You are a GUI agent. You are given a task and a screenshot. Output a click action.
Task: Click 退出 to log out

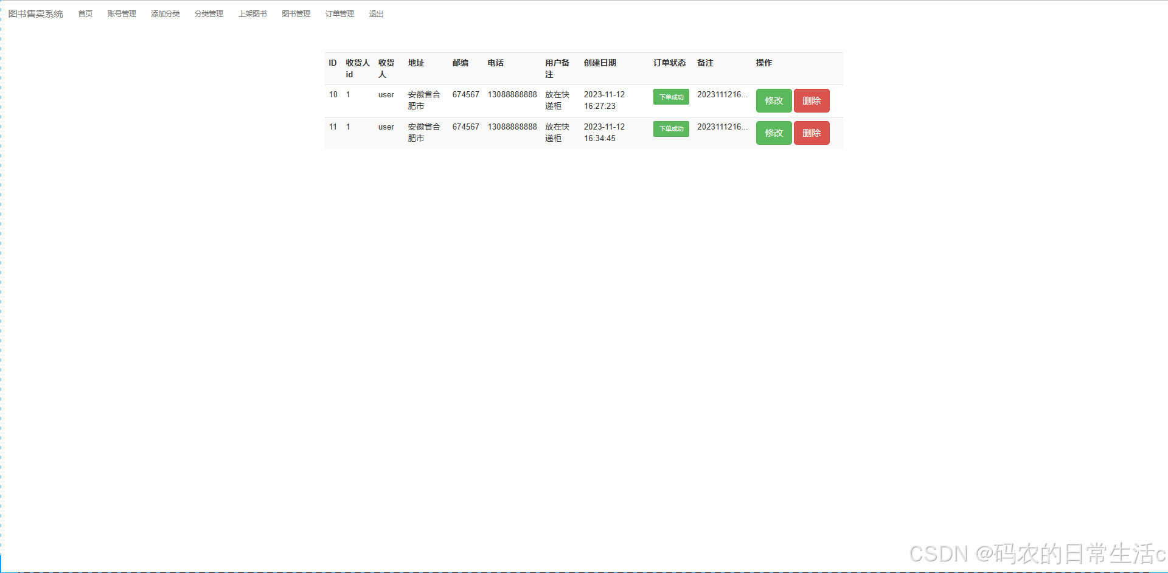point(375,13)
